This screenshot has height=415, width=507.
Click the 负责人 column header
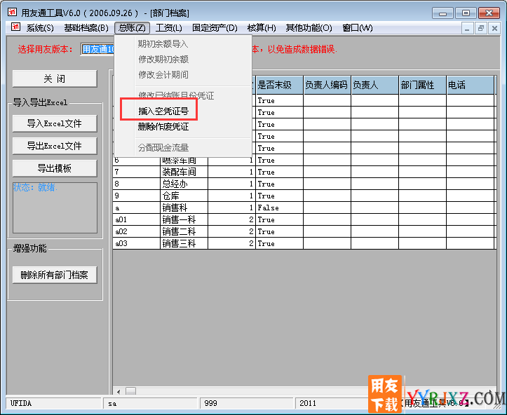pyautogui.click(x=374, y=86)
